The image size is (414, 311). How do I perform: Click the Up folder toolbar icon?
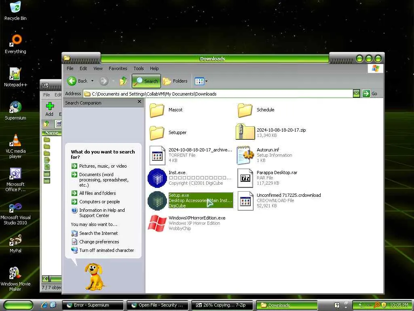pyautogui.click(x=123, y=81)
